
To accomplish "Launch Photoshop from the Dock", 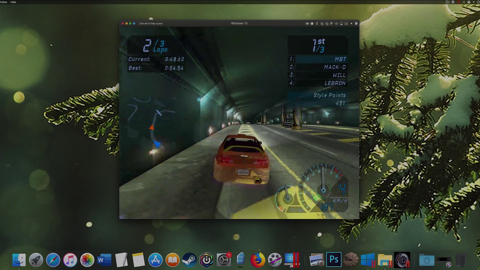I will (x=334, y=260).
